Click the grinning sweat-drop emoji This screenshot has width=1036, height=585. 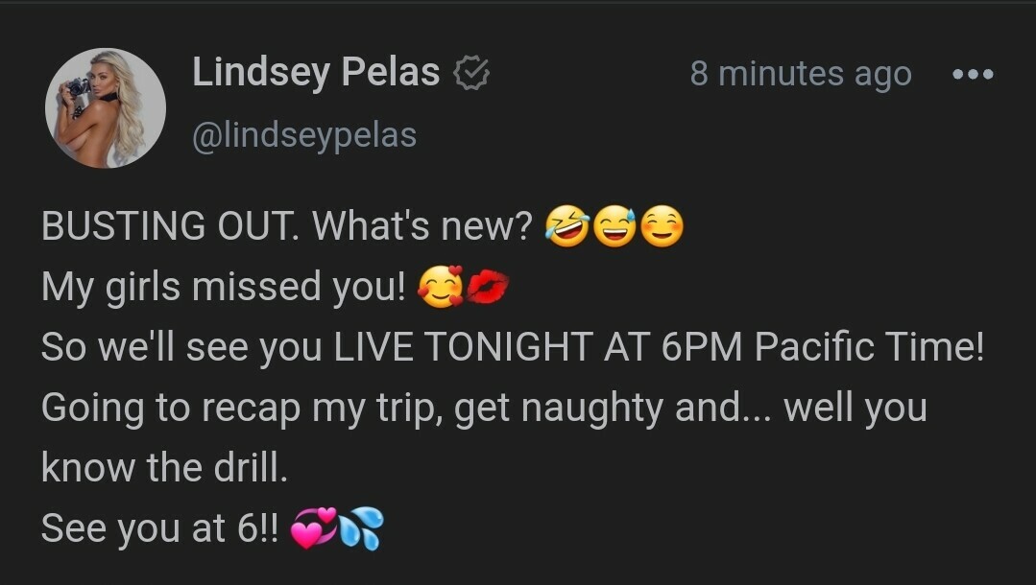coord(614,225)
